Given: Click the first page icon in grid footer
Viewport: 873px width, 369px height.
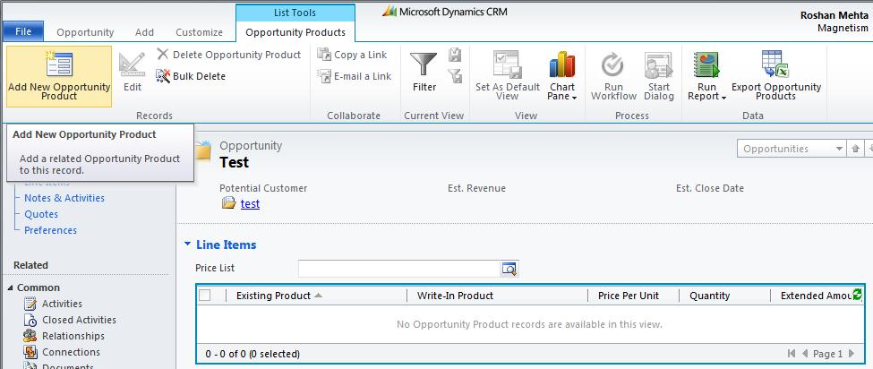Looking at the screenshot, I should (792, 354).
